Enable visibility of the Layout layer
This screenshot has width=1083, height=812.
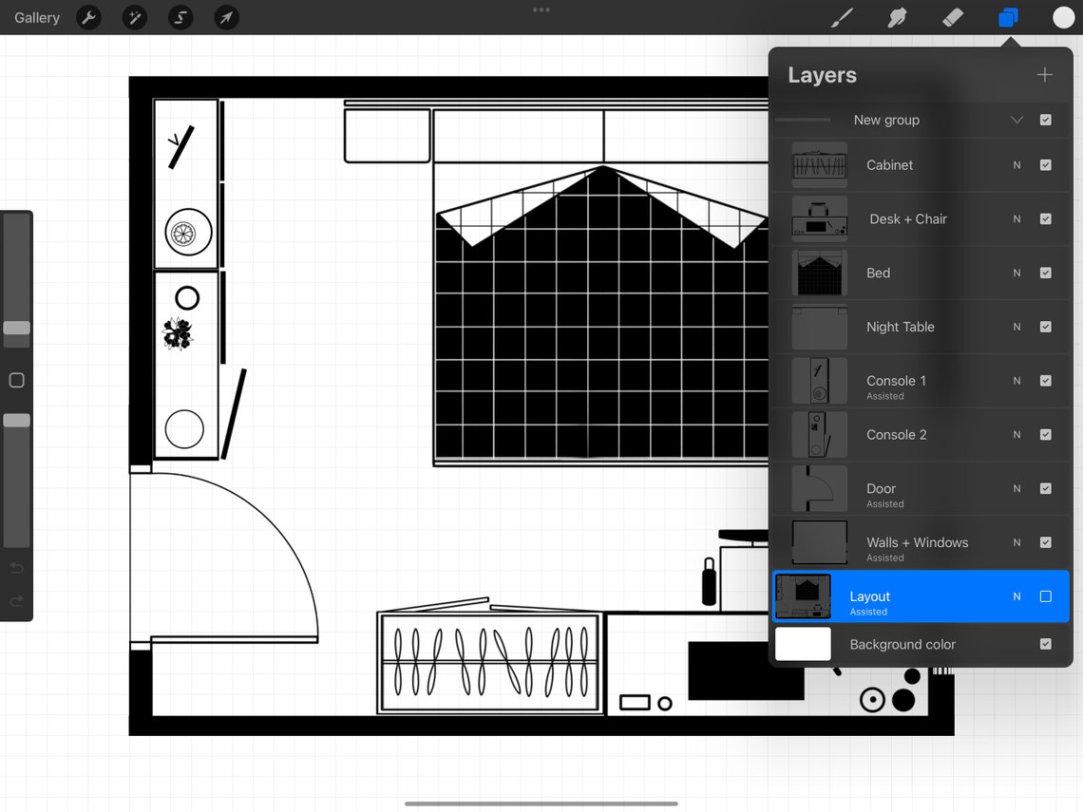pyautogui.click(x=1046, y=596)
